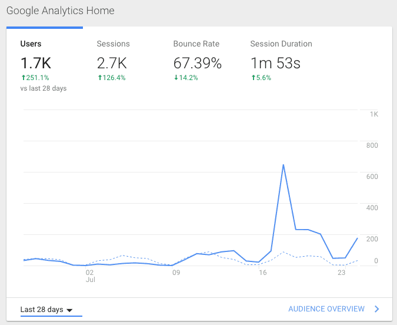
Task: Click the 1m 53s duration value
Action: 275,63
